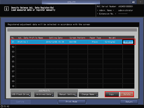144x108 pixels.
Task: Click setting date 2016/12/06 15:39
Action: click(x=57, y=42)
